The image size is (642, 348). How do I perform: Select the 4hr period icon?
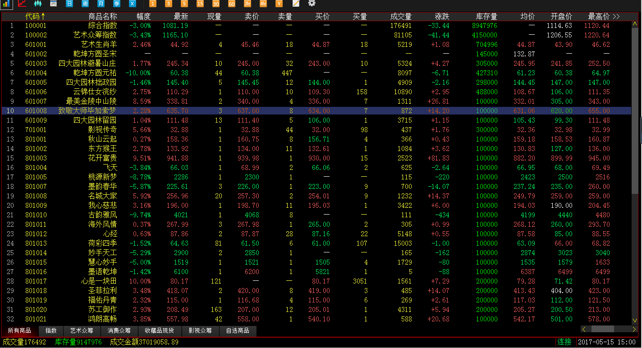pyautogui.click(x=263, y=4)
